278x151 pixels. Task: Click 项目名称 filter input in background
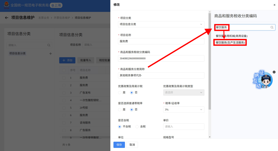96,45
